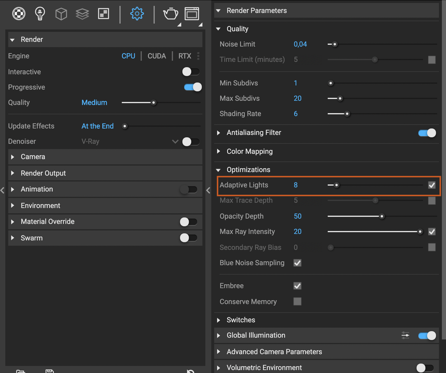This screenshot has height=373, width=446.
Task: Edit the Noise Limit value 0,04
Action: pyautogui.click(x=300, y=44)
